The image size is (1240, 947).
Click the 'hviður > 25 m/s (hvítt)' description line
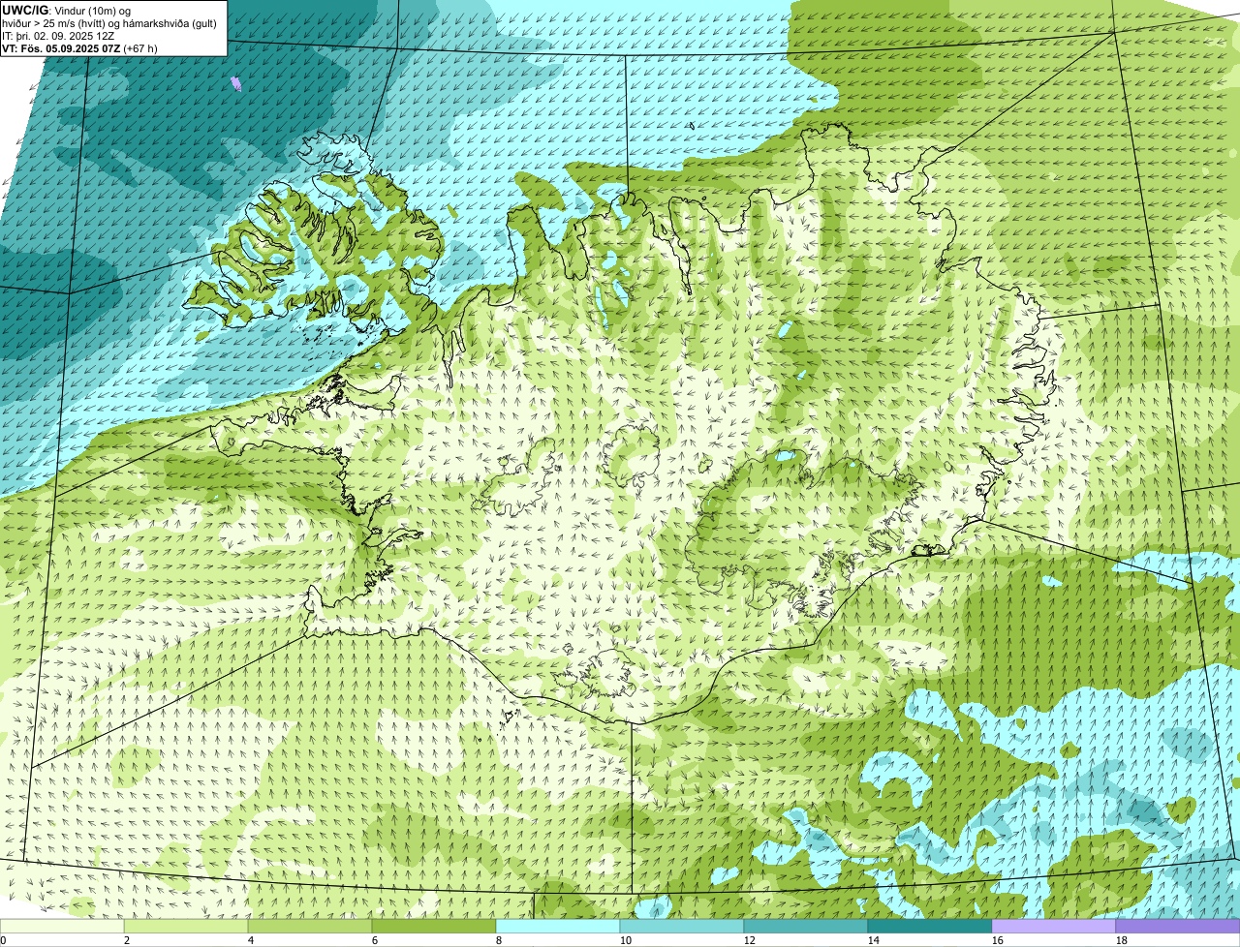coord(109,23)
